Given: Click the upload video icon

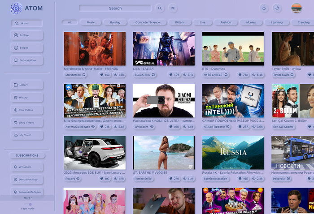Looking at the screenshot, I should click(264, 8).
